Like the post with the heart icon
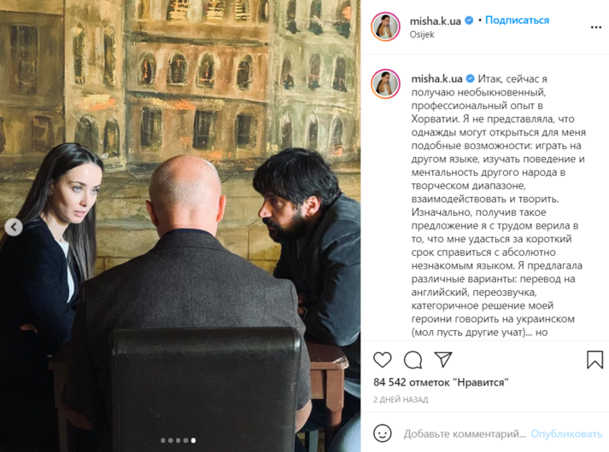Image resolution: width=609 pixels, height=452 pixels. pyautogui.click(x=382, y=360)
